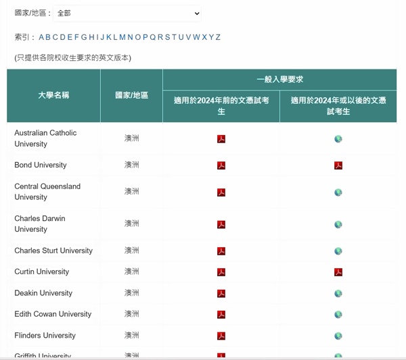Select the 大學名稱 column header

[x=53, y=95]
